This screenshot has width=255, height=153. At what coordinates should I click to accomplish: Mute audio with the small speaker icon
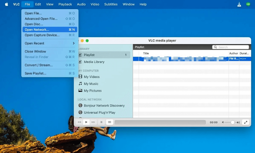(223, 122)
